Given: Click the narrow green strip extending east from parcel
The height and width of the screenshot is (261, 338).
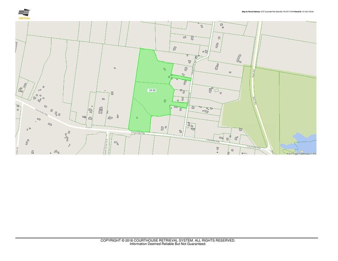Looking at the screenshot, I should [181, 78].
